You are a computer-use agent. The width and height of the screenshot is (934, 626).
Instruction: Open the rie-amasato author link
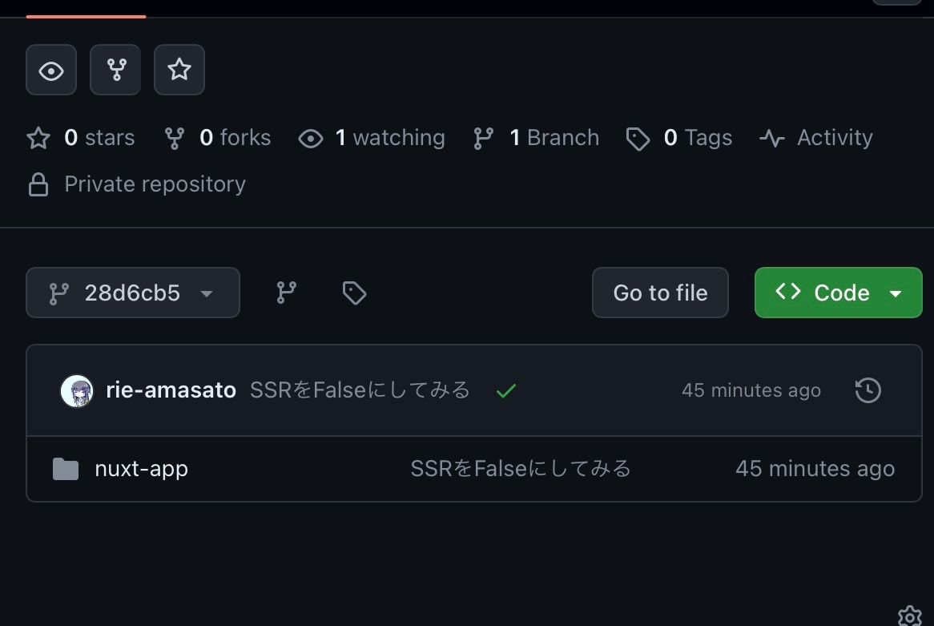pos(171,390)
